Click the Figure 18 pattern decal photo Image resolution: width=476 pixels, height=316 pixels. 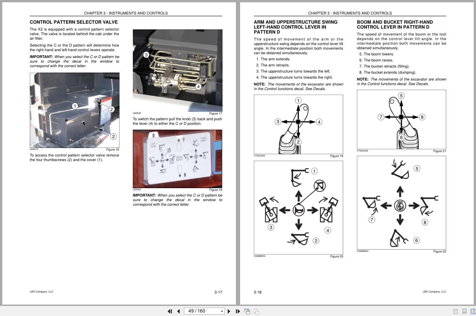[x=177, y=158]
